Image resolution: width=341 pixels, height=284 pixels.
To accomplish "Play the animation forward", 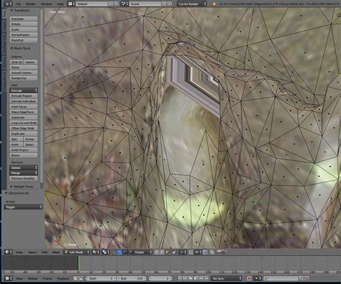I will click(x=196, y=278).
